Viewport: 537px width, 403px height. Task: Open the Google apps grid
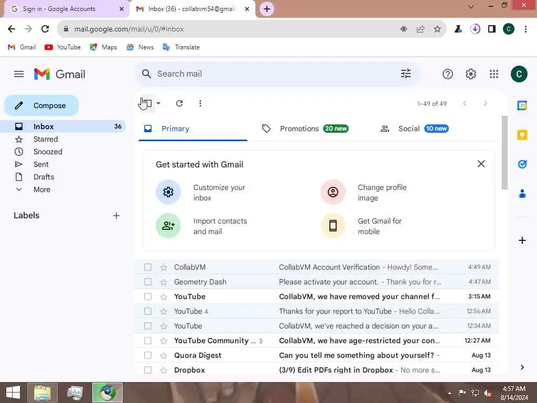coord(494,74)
